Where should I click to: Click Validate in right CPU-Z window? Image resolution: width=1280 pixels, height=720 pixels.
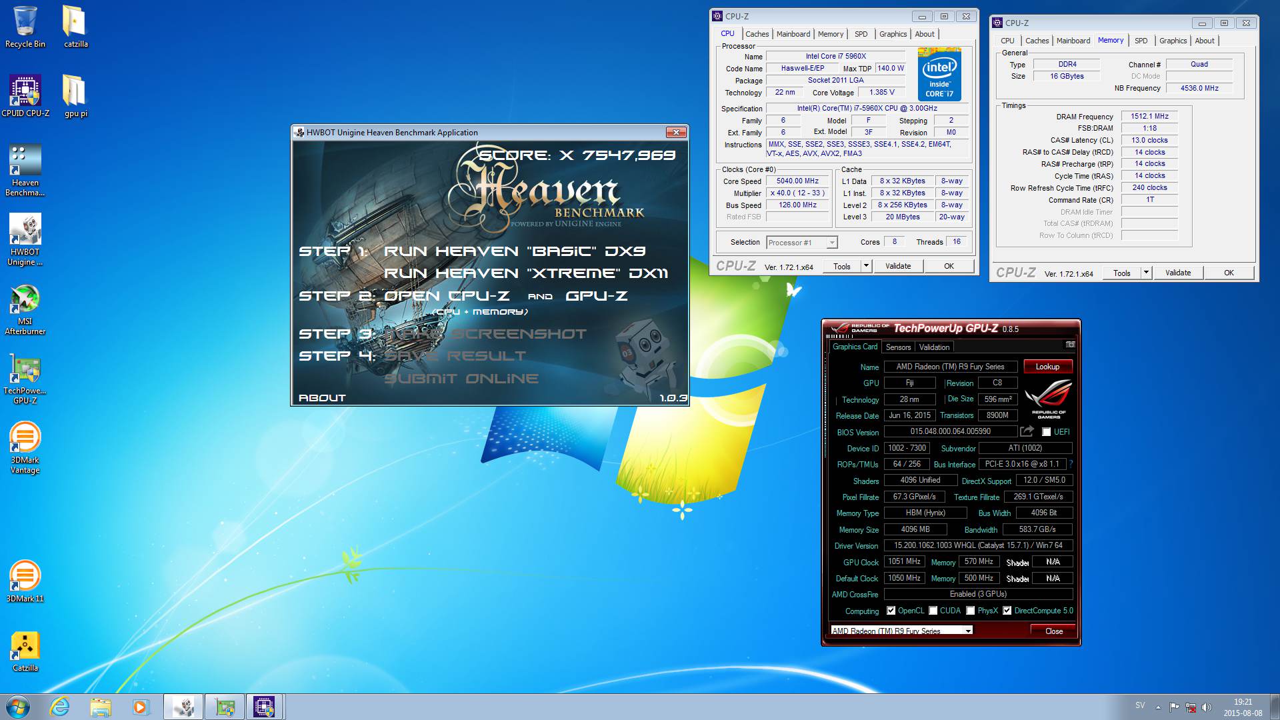[1178, 273]
